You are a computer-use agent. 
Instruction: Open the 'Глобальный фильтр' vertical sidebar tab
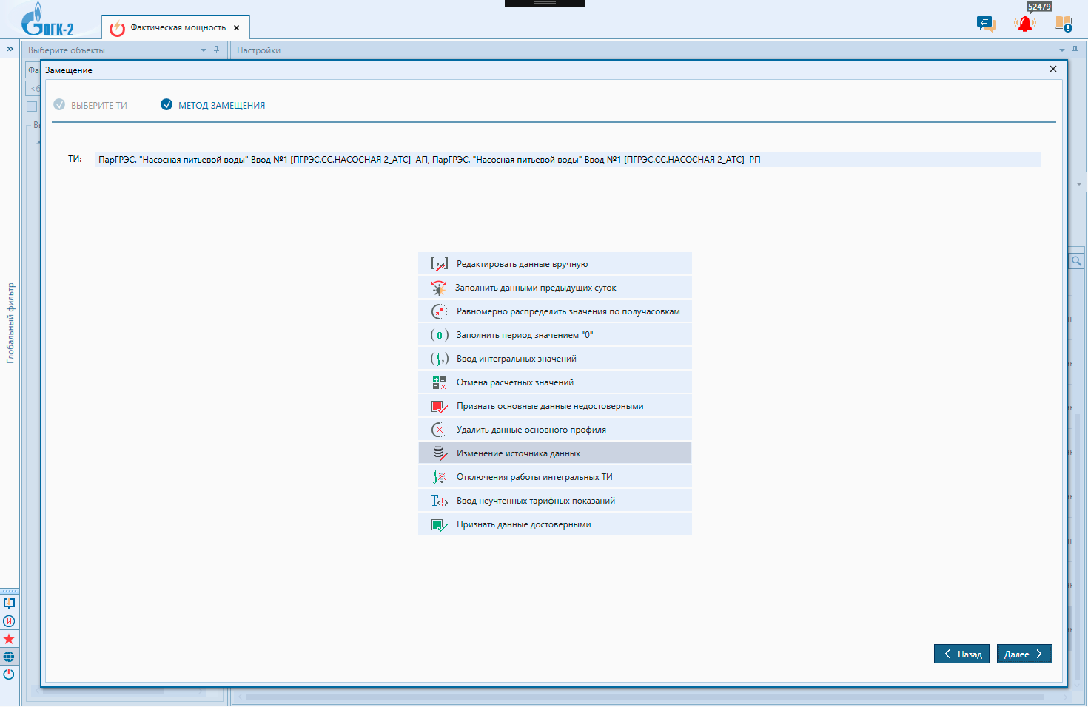(10, 322)
